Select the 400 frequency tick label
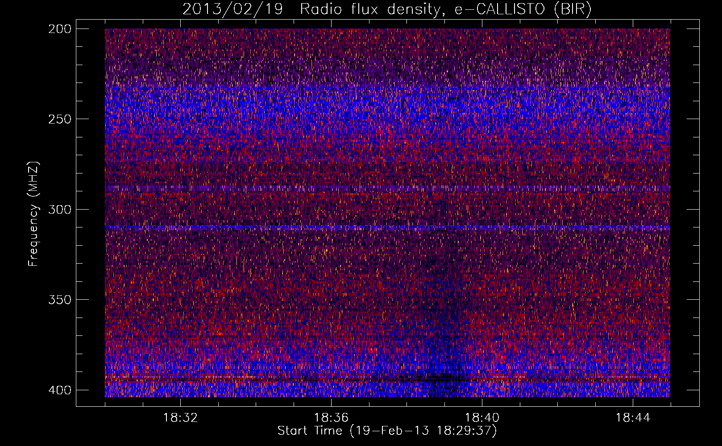Screen dimensions: 722x446 [x=59, y=390]
